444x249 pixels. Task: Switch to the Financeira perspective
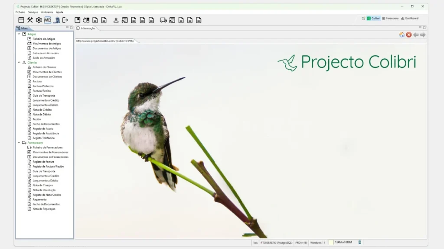pyautogui.click(x=390, y=18)
